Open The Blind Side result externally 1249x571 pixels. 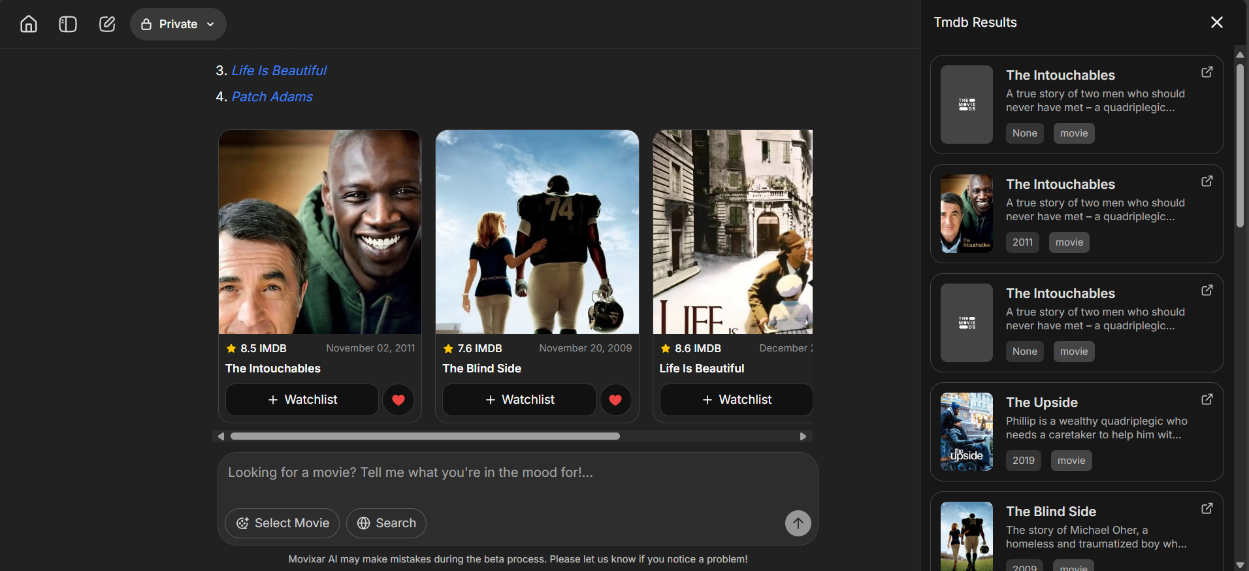pyautogui.click(x=1207, y=508)
